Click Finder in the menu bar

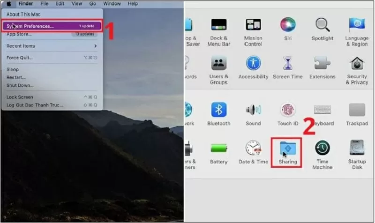coord(26,4)
